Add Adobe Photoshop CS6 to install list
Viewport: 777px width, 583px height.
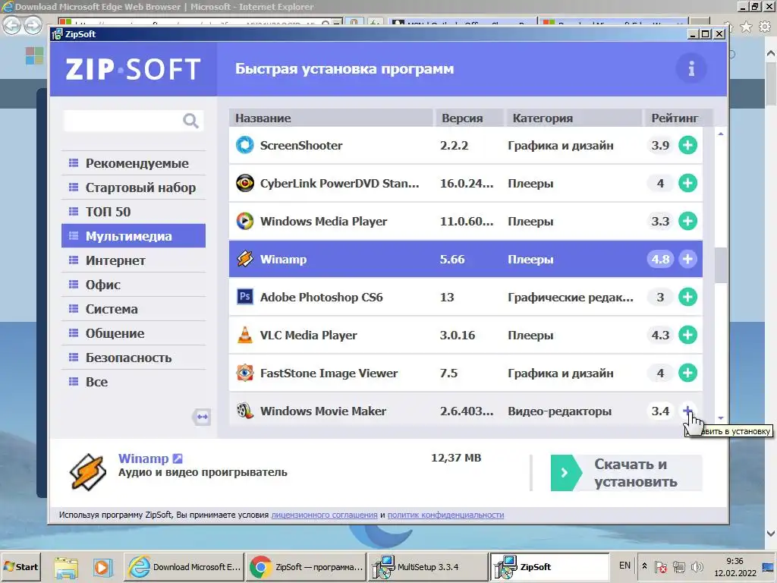(687, 297)
